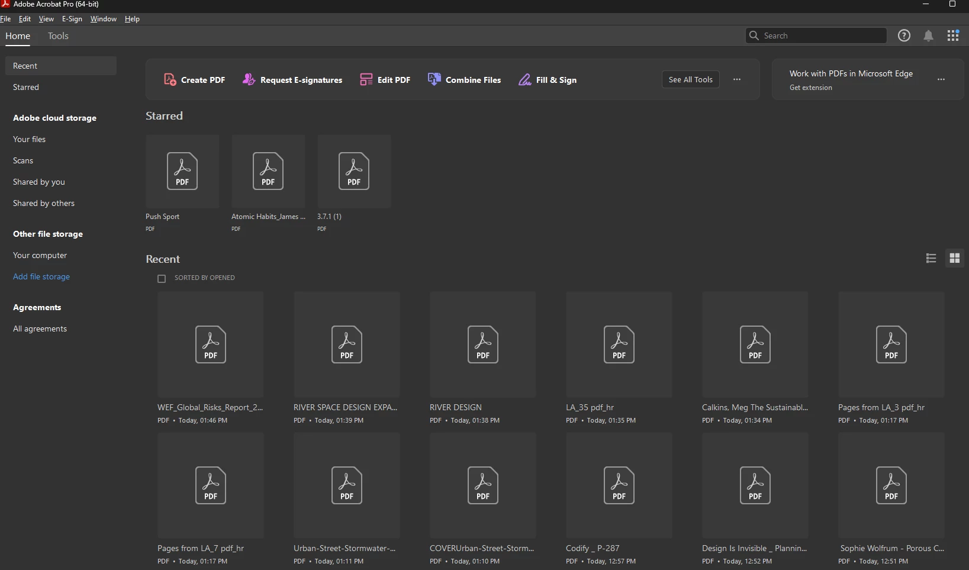Screen dimensions: 969x570
Task: Open notifications bell icon
Action: (x=928, y=36)
